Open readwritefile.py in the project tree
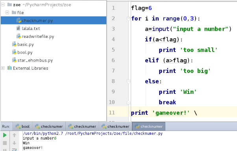The width and height of the screenshot is (237, 151). pos(38,36)
